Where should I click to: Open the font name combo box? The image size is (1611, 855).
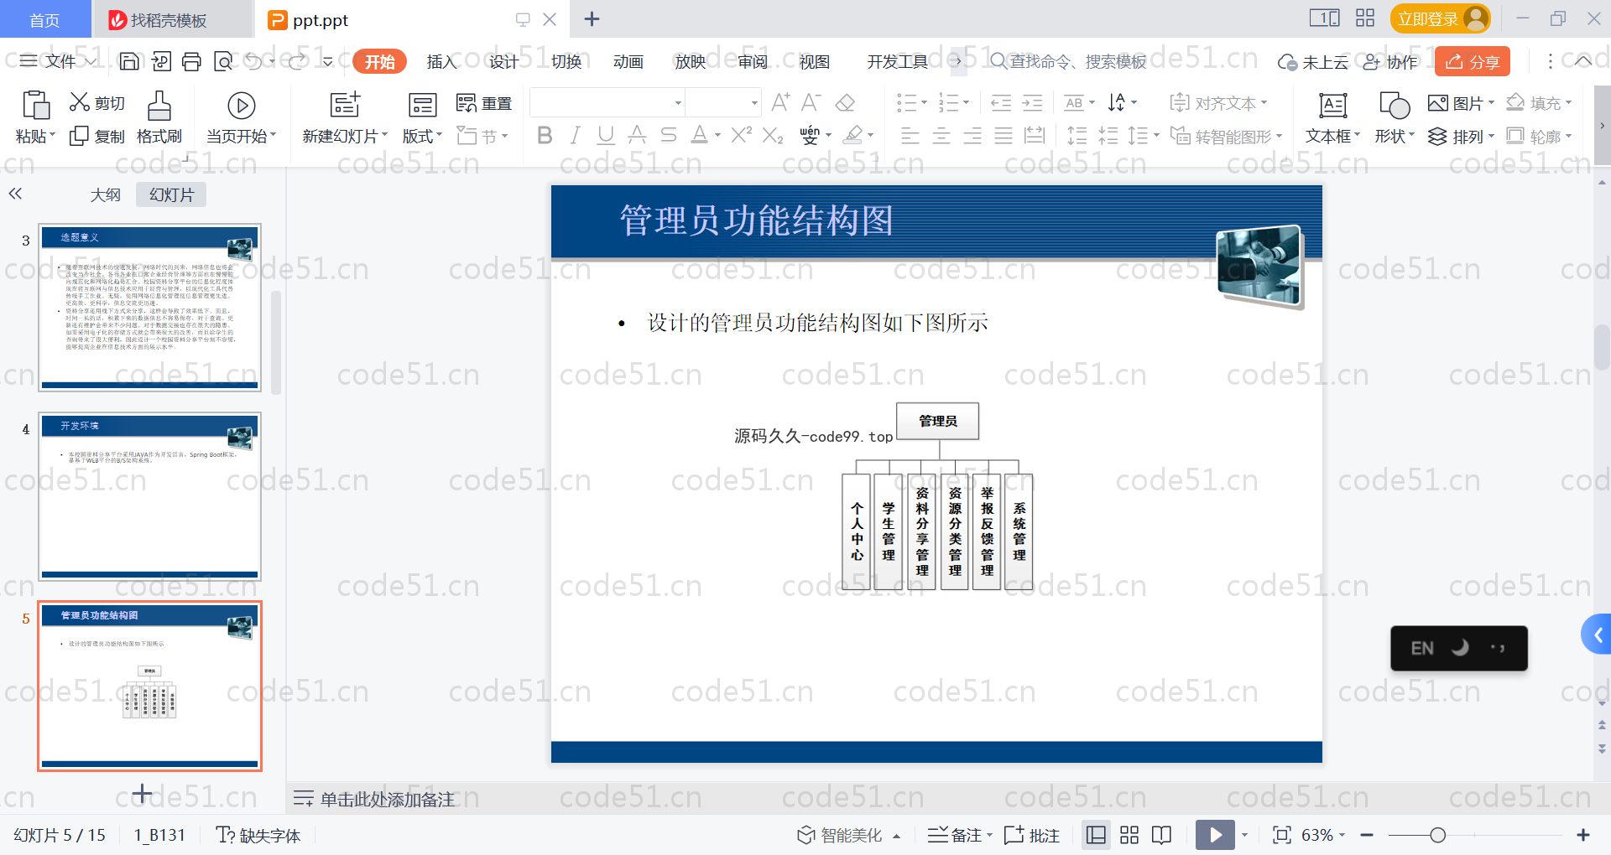click(607, 102)
